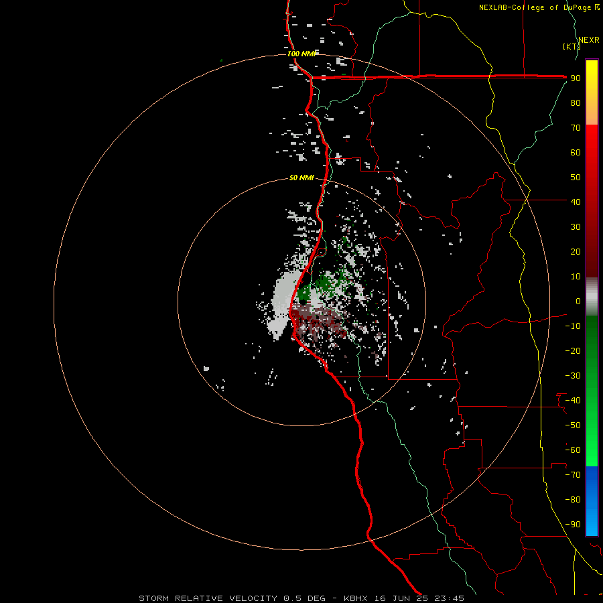Click the 60 value on the velocity scale
The height and width of the screenshot is (603, 603).
point(576,152)
